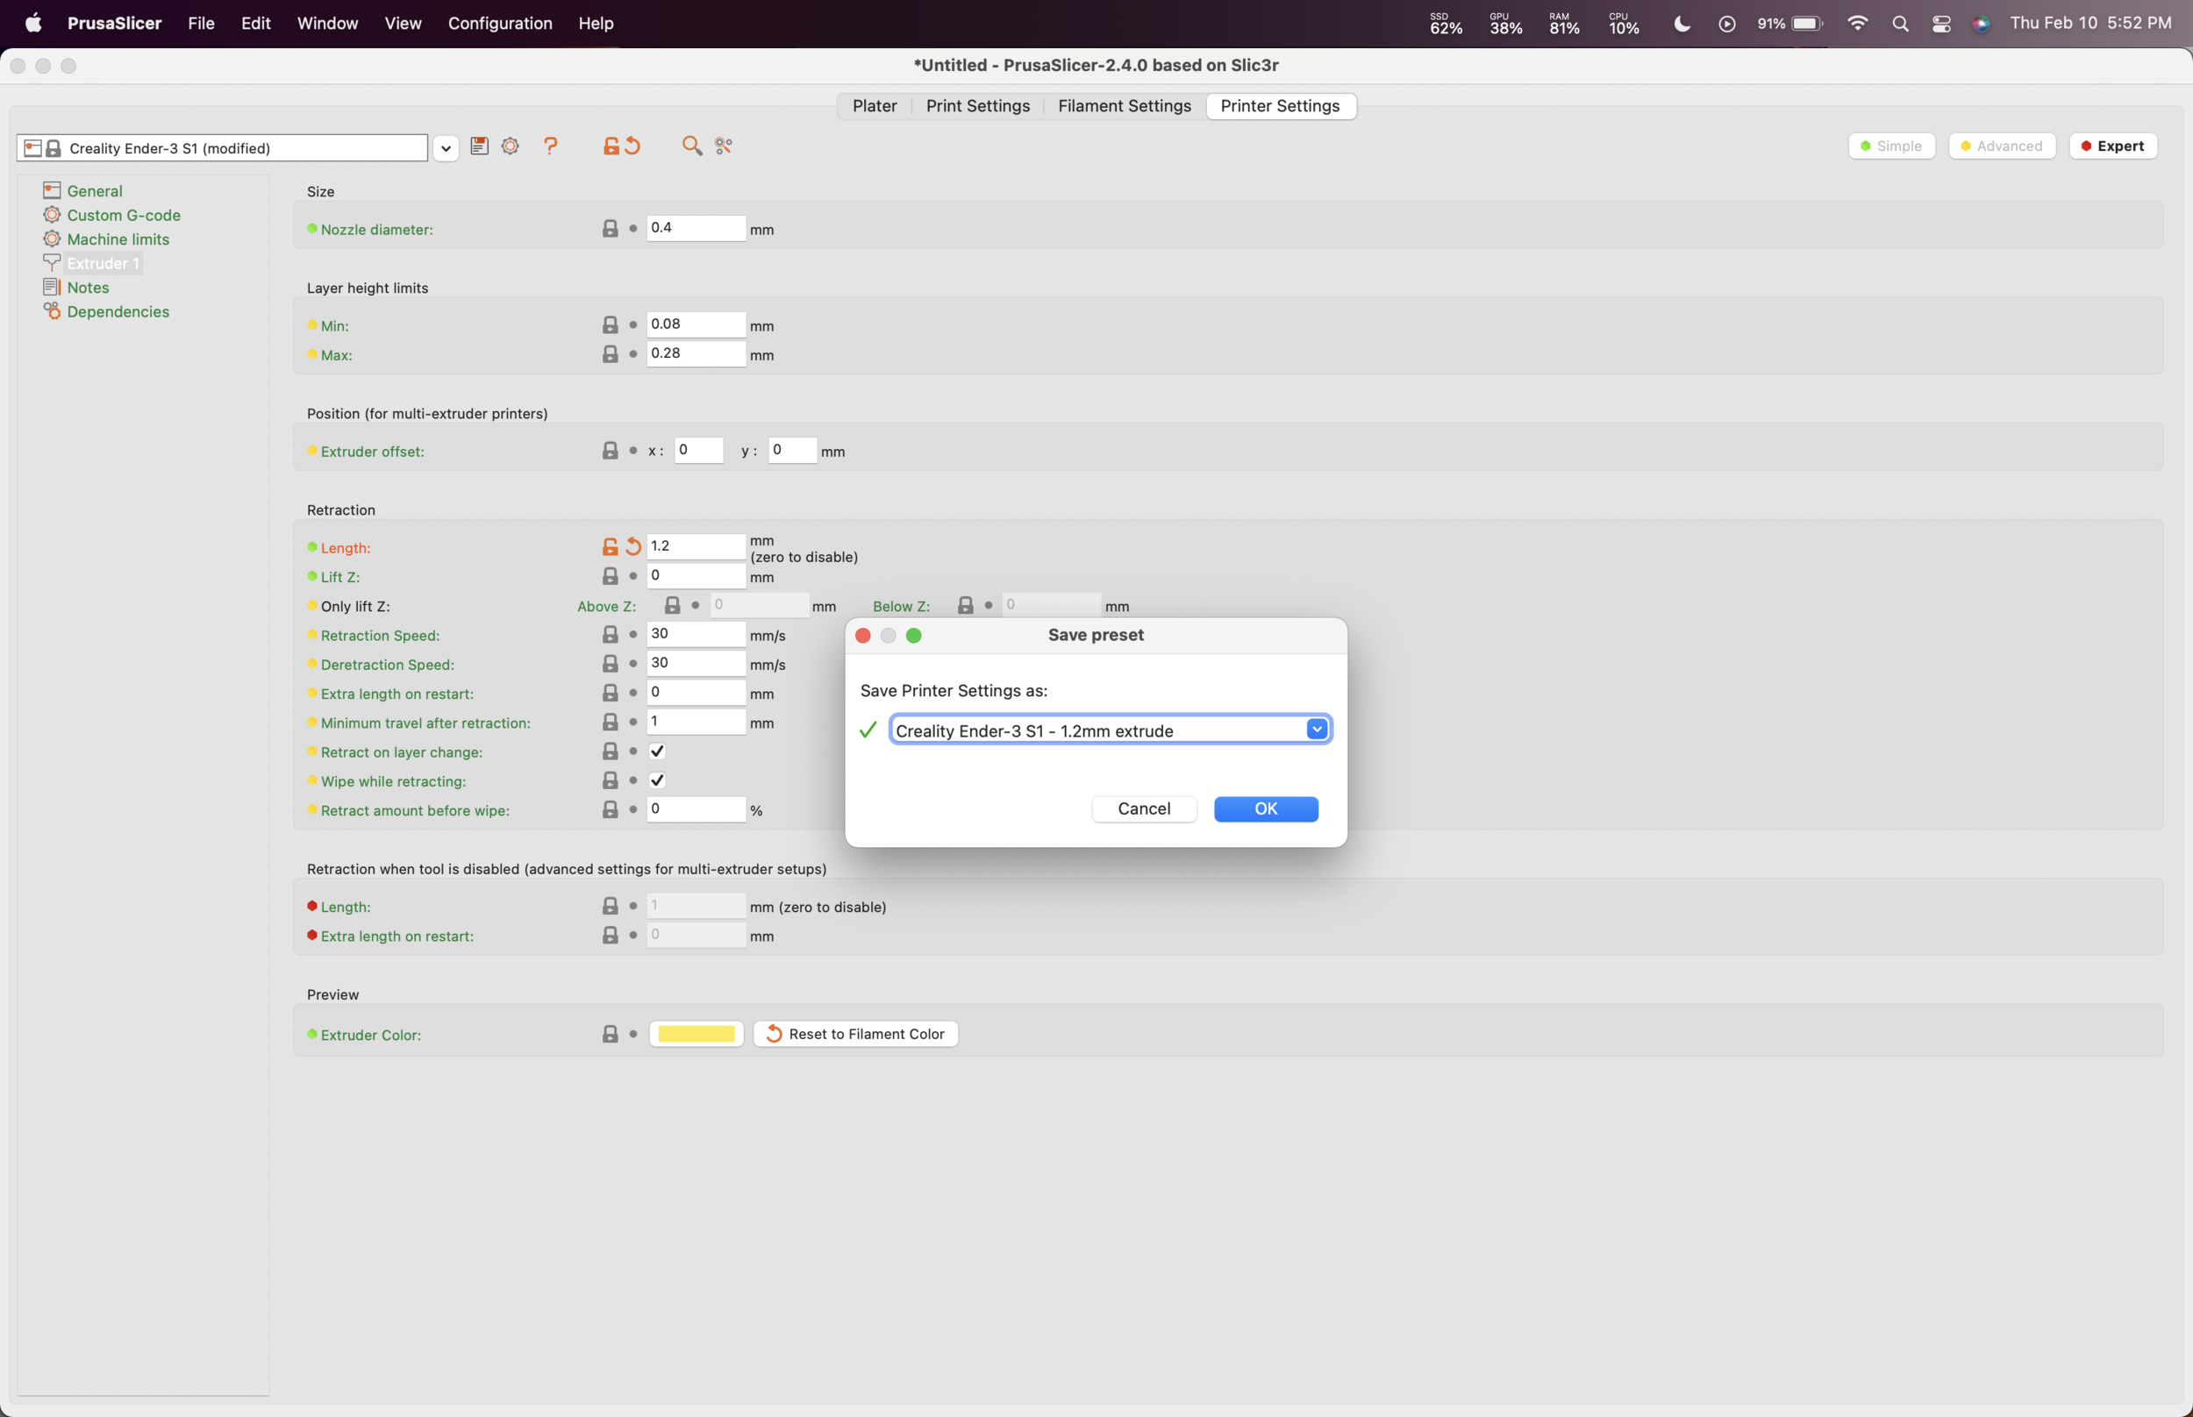Click the Creality Ender-3 S1 (modified) preset selector
The image size is (2193, 1417).
point(223,147)
